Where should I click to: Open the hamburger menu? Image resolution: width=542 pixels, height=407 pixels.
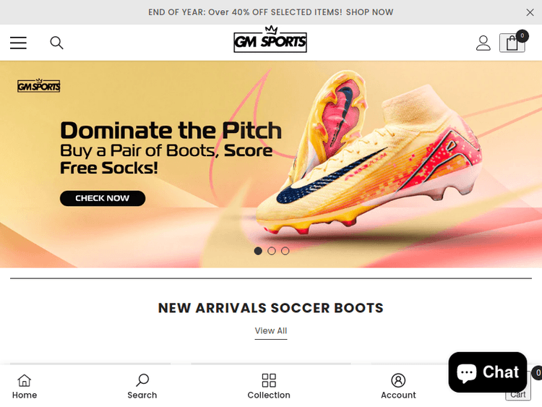coord(18,43)
